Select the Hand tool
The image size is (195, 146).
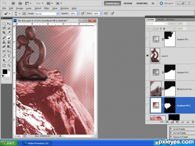4,65
